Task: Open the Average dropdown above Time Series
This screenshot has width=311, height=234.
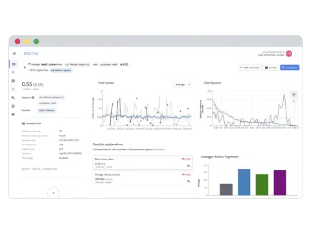Action: (x=183, y=84)
